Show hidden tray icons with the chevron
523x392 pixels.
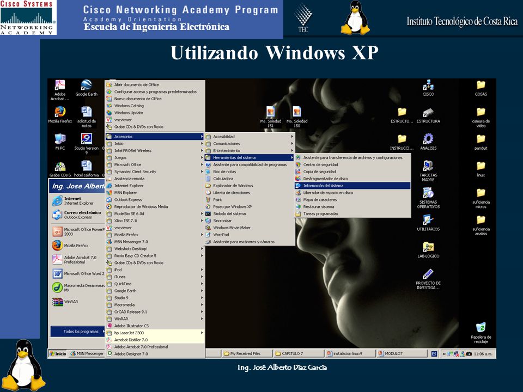(444, 354)
